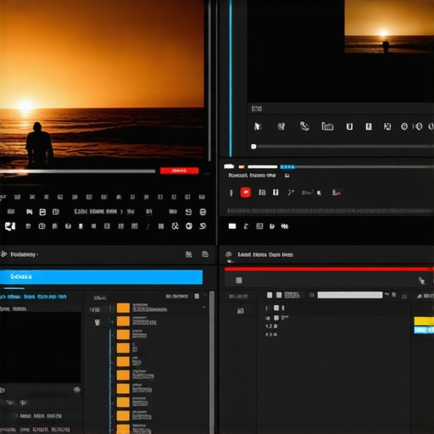Image resolution: width=434 pixels, height=434 pixels.
Task: Click the black empty preview box in the lower-left panel
Action: (x=41, y=348)
